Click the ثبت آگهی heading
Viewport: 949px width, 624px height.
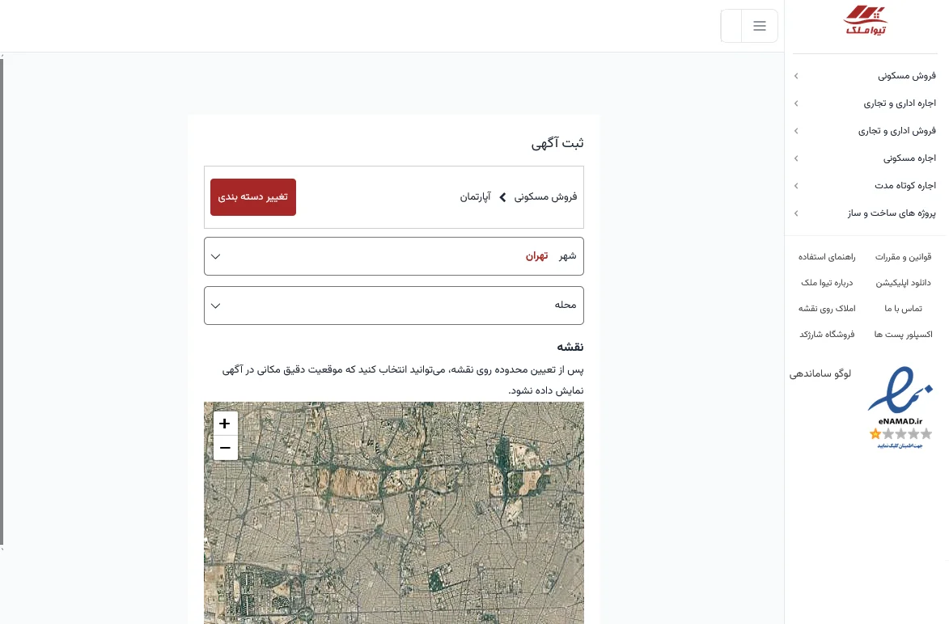coord(557,143)
